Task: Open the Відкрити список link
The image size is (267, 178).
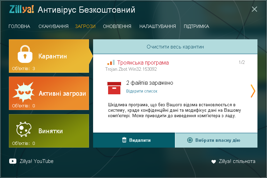Action: tap(142, 91)
